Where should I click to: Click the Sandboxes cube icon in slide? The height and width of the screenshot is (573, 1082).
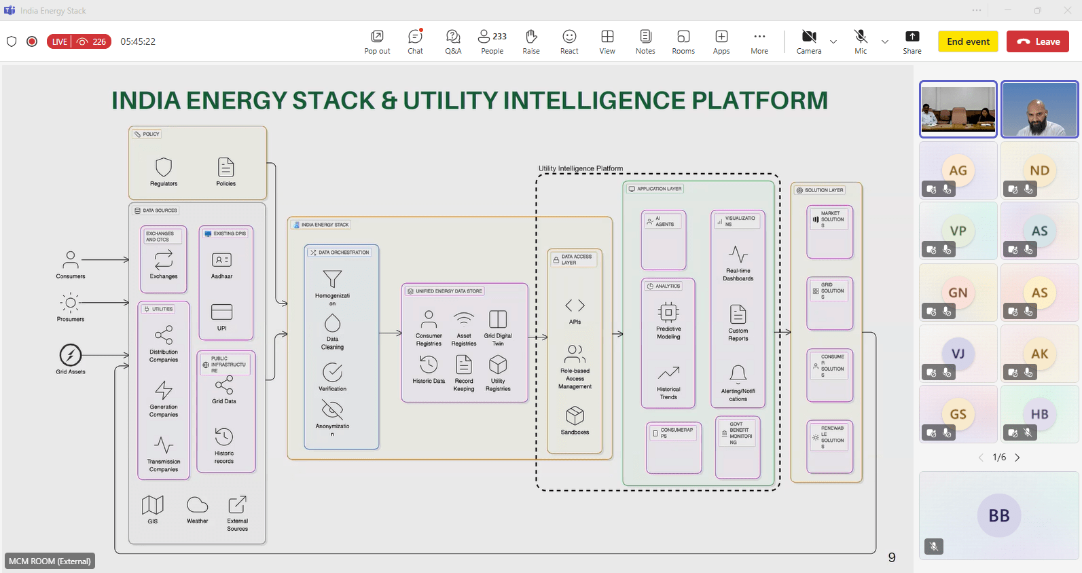click(x=575, y=415)
